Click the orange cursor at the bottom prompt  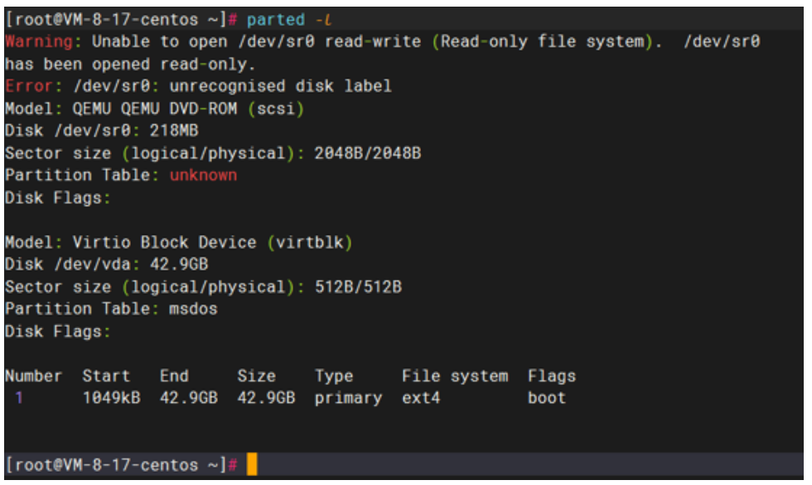pyautogui.click(x=252, y=465)
